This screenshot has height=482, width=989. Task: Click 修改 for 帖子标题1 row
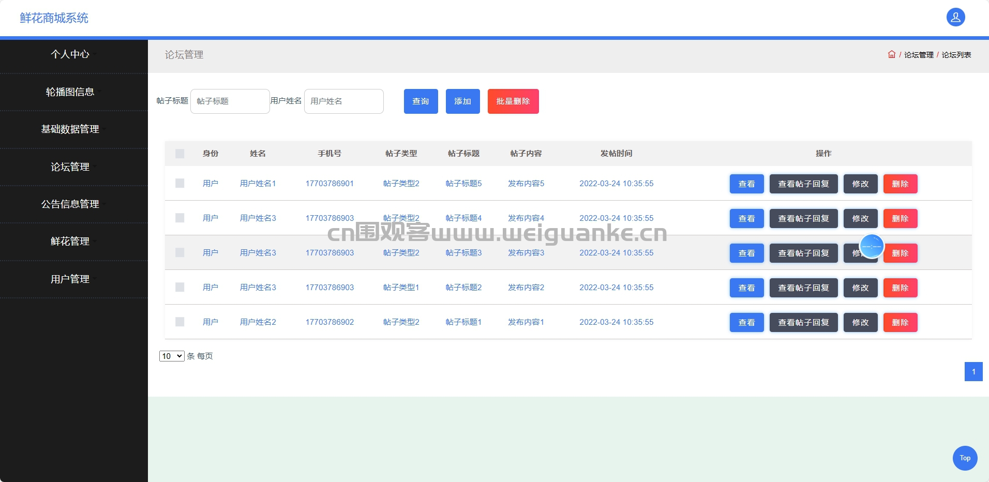(x=861, y=322)
